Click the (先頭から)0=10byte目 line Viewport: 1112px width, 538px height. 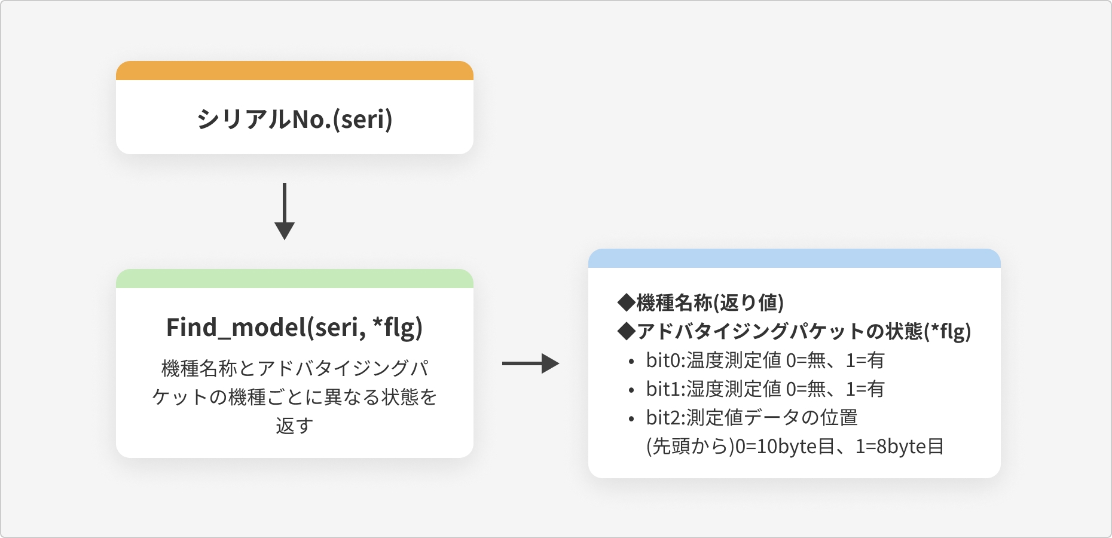coord(795,447)
